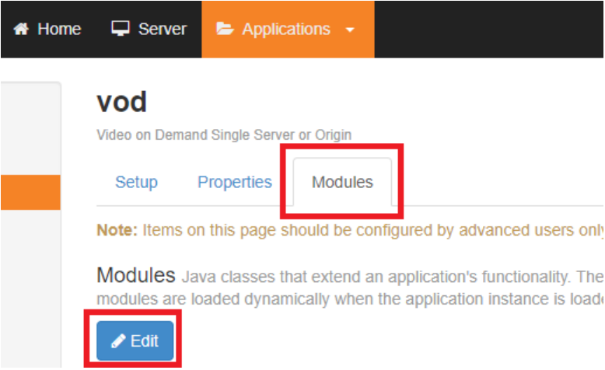This screenshot has height=370, width=605.
Task: Click the Applications folder icon
Action: 225,30
